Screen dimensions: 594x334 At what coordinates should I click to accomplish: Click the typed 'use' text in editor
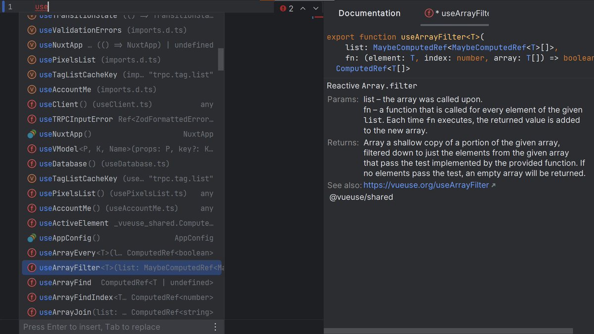[x=41, y=7]
